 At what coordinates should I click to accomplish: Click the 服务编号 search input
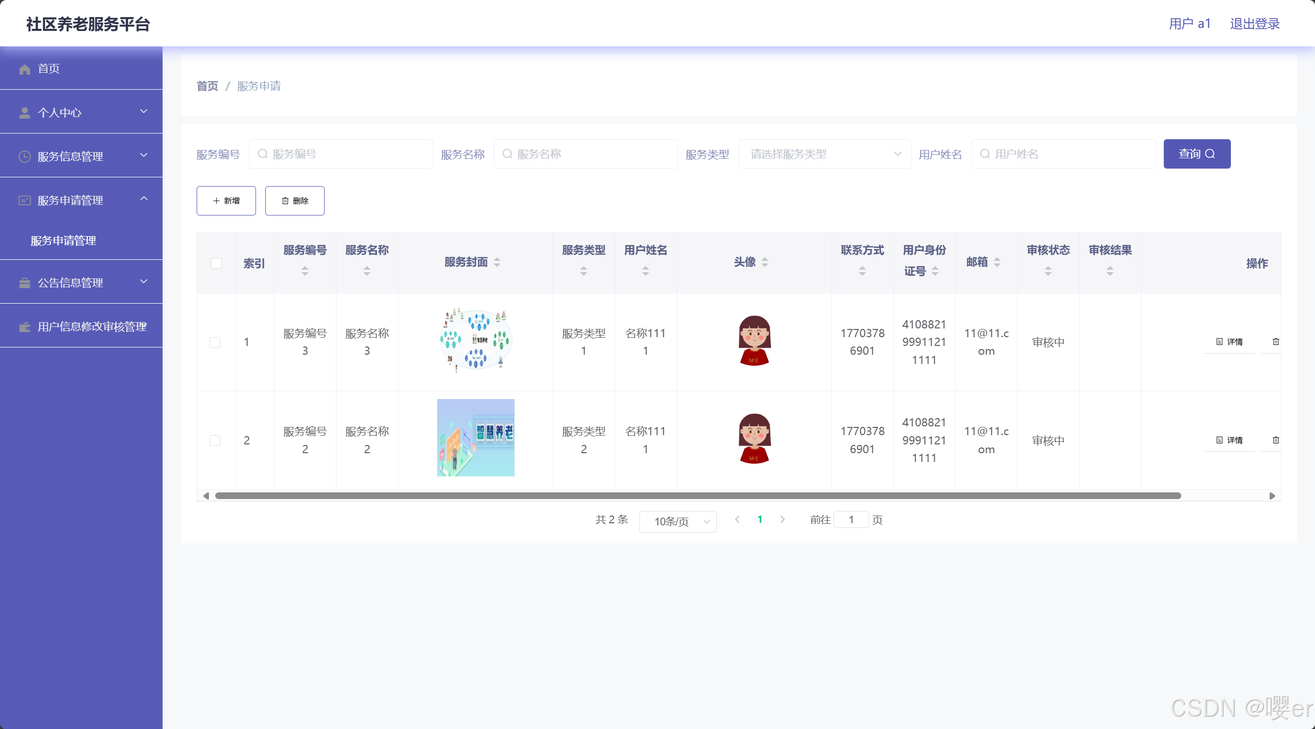(x=341, y=154)
